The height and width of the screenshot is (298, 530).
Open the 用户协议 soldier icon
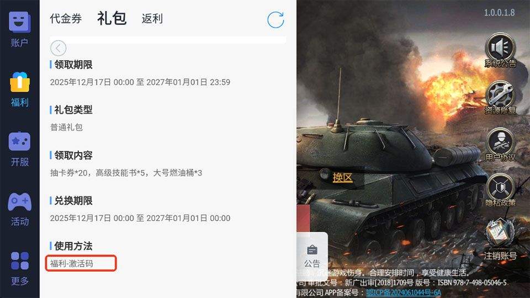click(x=501, y=145)
